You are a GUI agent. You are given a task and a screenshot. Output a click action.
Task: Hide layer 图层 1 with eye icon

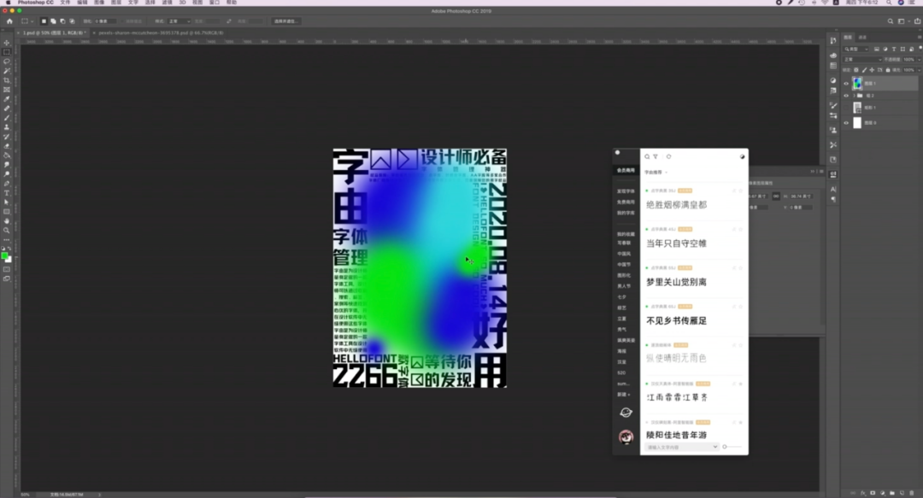[846, 84]
